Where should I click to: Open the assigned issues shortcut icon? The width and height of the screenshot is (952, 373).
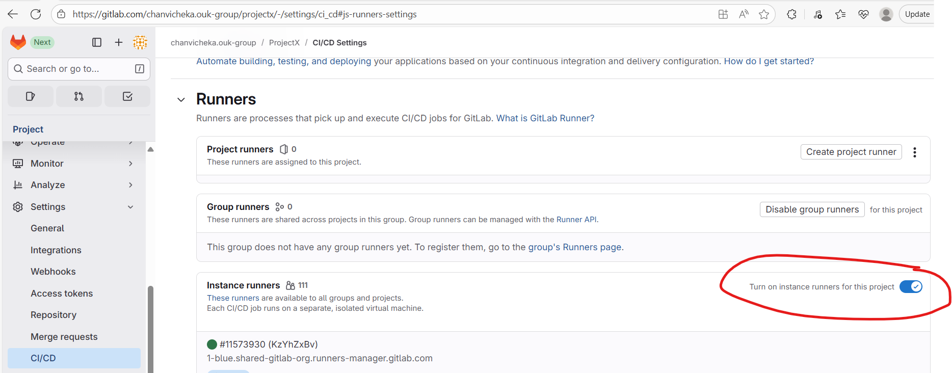31,96
